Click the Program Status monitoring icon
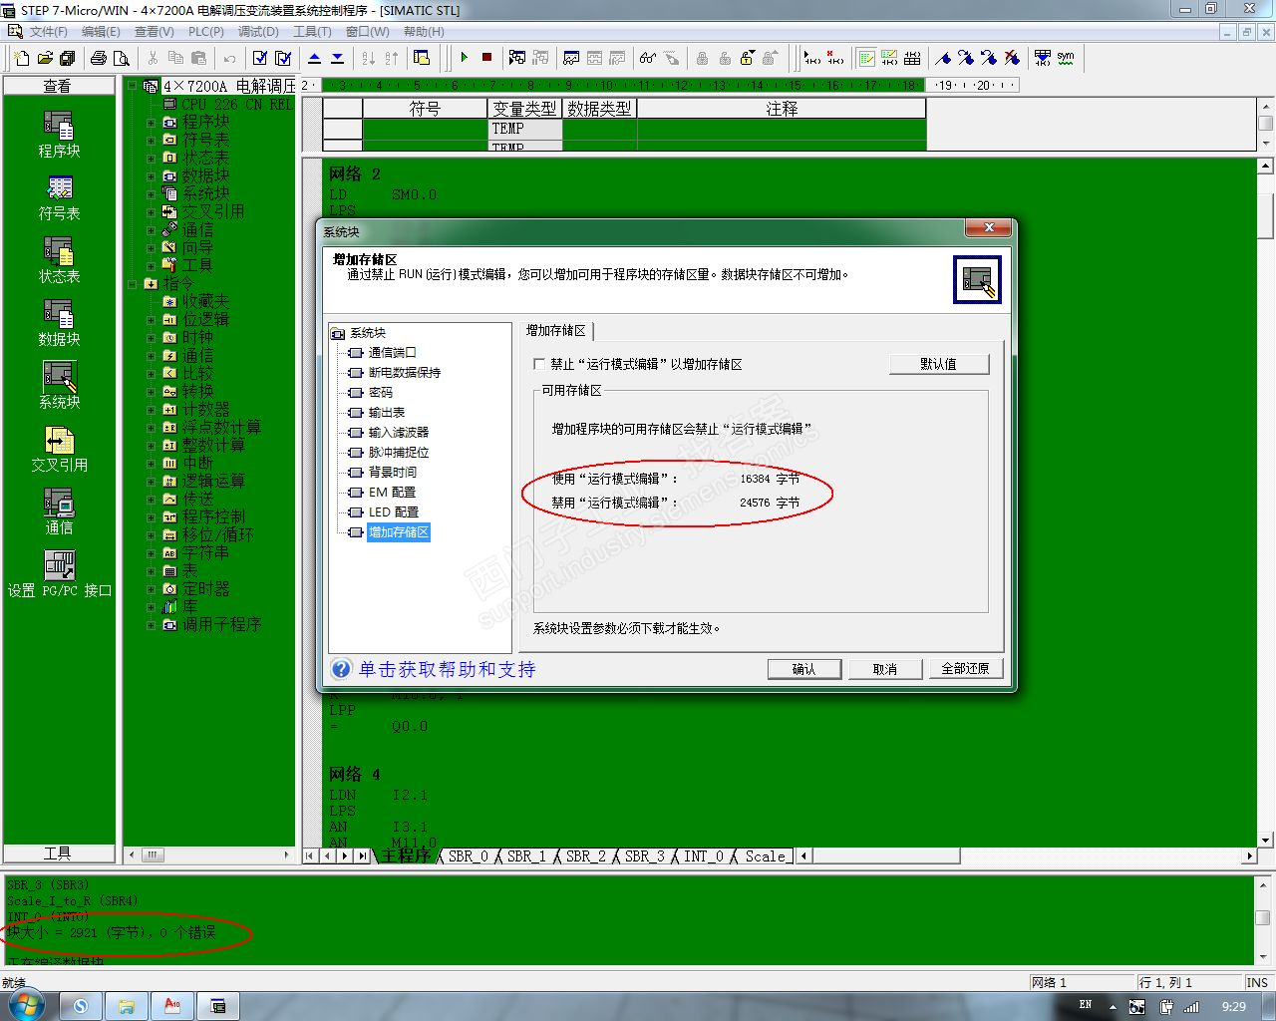Image resolution: width=1276 pixels, height=1021 pixels. (517, 58)
